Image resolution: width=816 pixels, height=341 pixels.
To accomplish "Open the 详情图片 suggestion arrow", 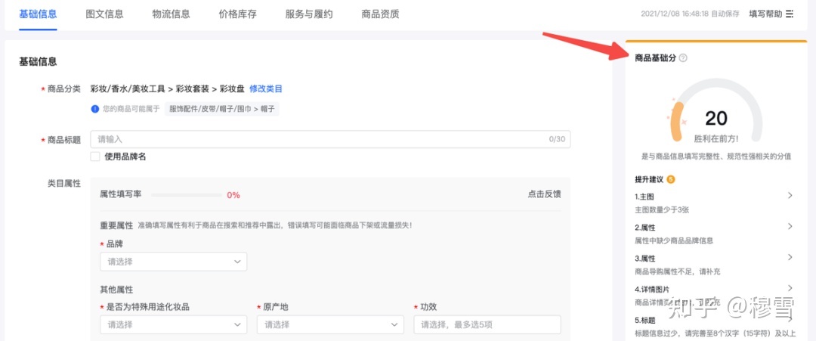I will pyautogui.click(x=790, y=288).
